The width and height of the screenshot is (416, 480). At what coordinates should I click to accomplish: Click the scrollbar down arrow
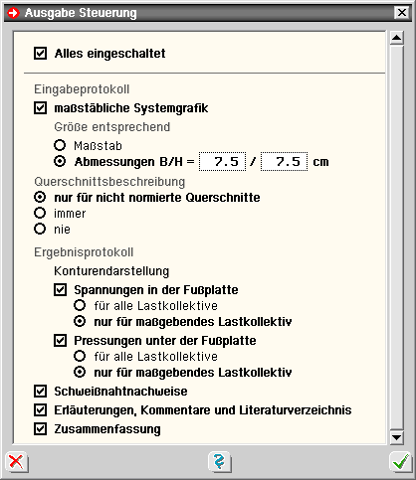pos(397,437)
